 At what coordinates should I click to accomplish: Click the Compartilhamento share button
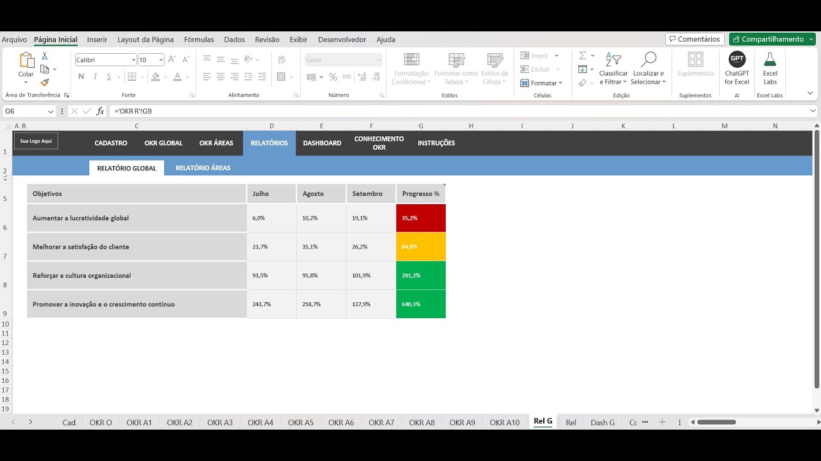pos(772,39)
